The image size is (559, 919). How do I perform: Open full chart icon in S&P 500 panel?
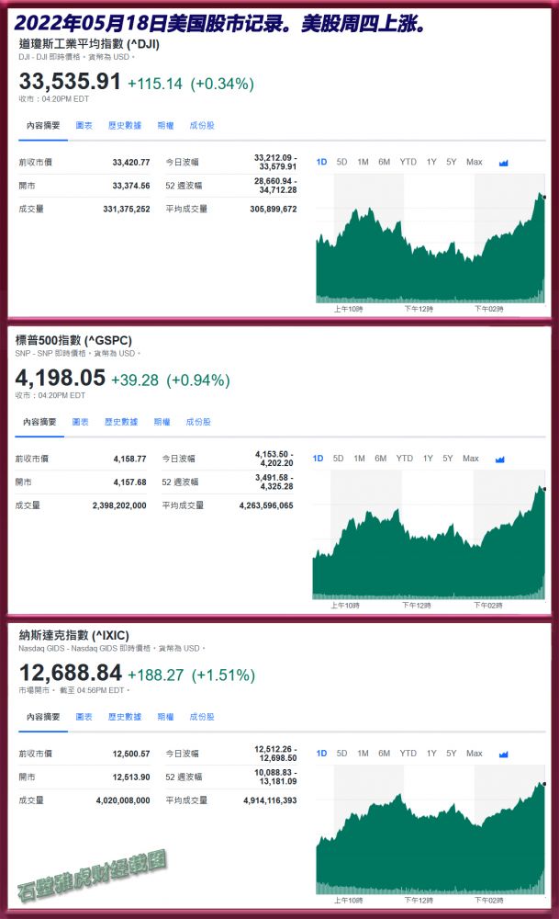click(x=500, y=459)
